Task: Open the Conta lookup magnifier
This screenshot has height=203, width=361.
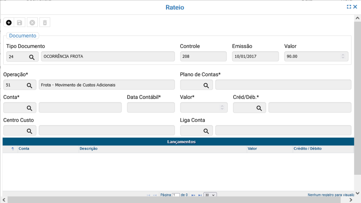Action: pos(30,108)
